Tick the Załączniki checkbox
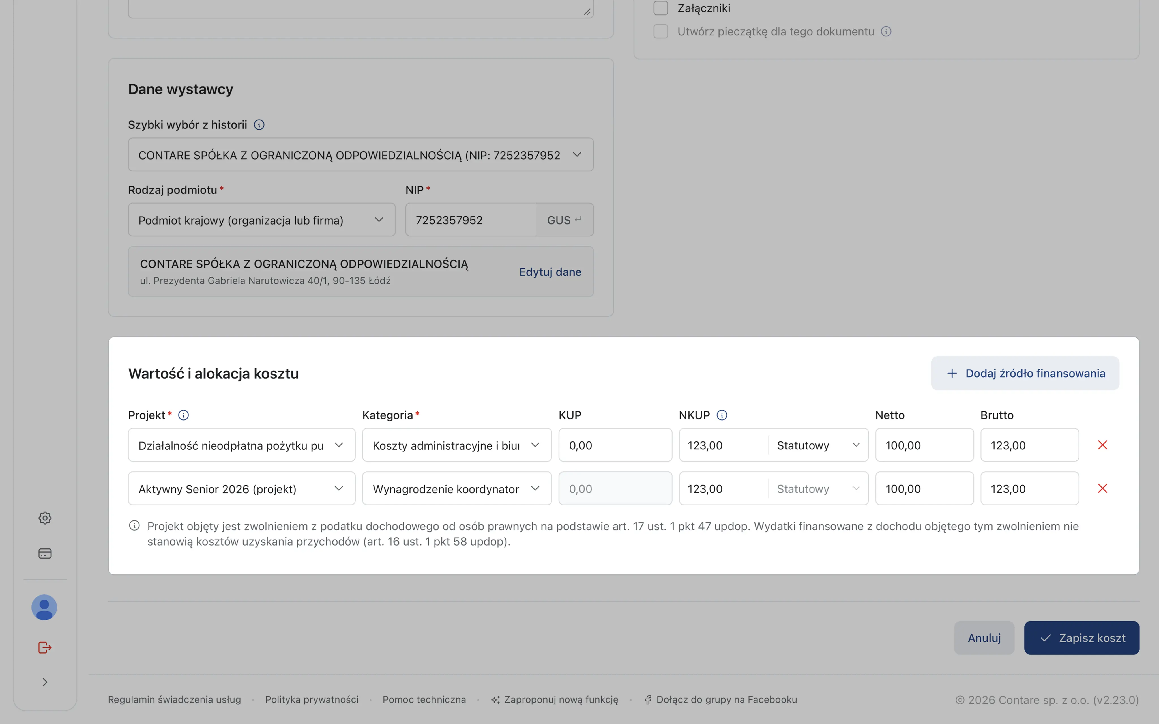The height and width of the screenshot is (724, 1159). click(x=660, y=8)
